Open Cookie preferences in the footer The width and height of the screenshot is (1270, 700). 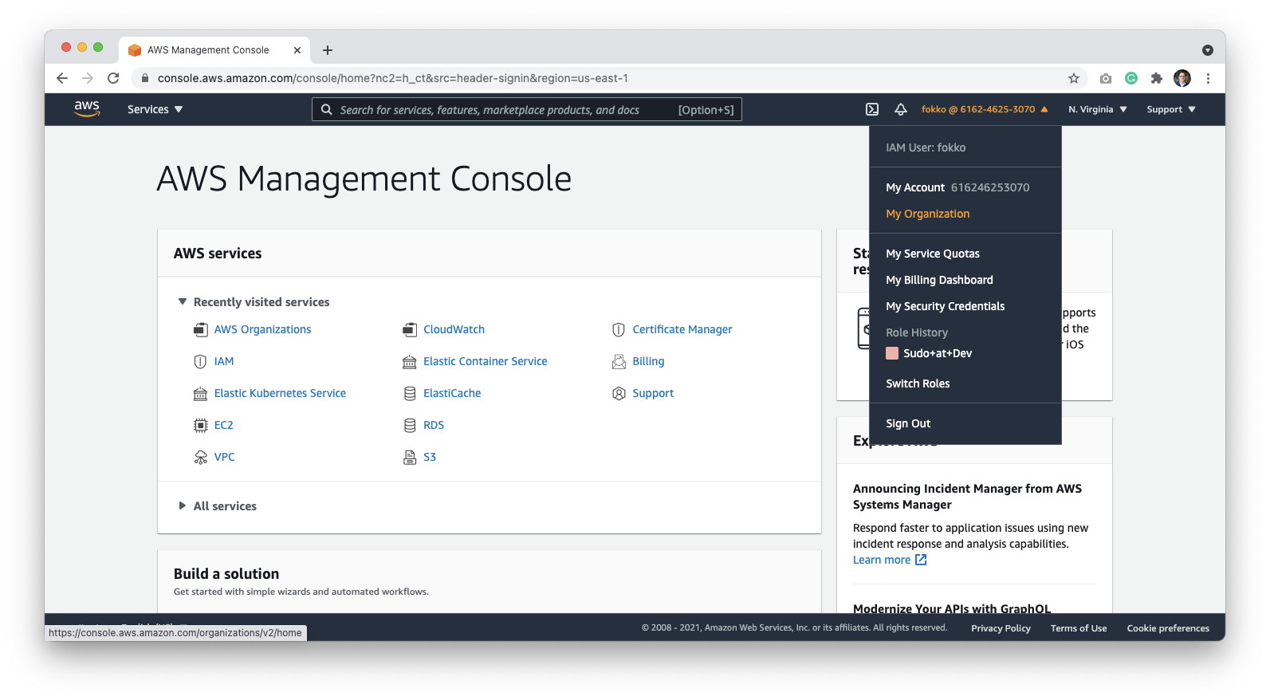[1168, 628]
